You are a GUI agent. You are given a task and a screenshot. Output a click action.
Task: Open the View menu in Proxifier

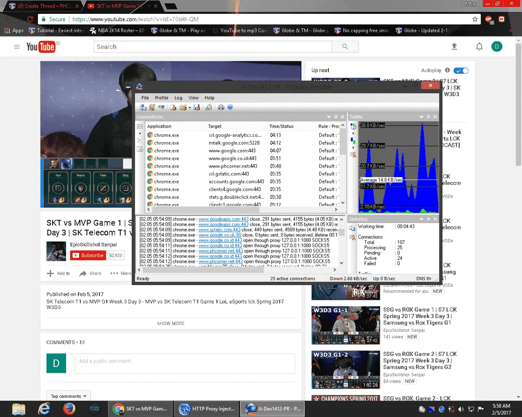point(194,98)
